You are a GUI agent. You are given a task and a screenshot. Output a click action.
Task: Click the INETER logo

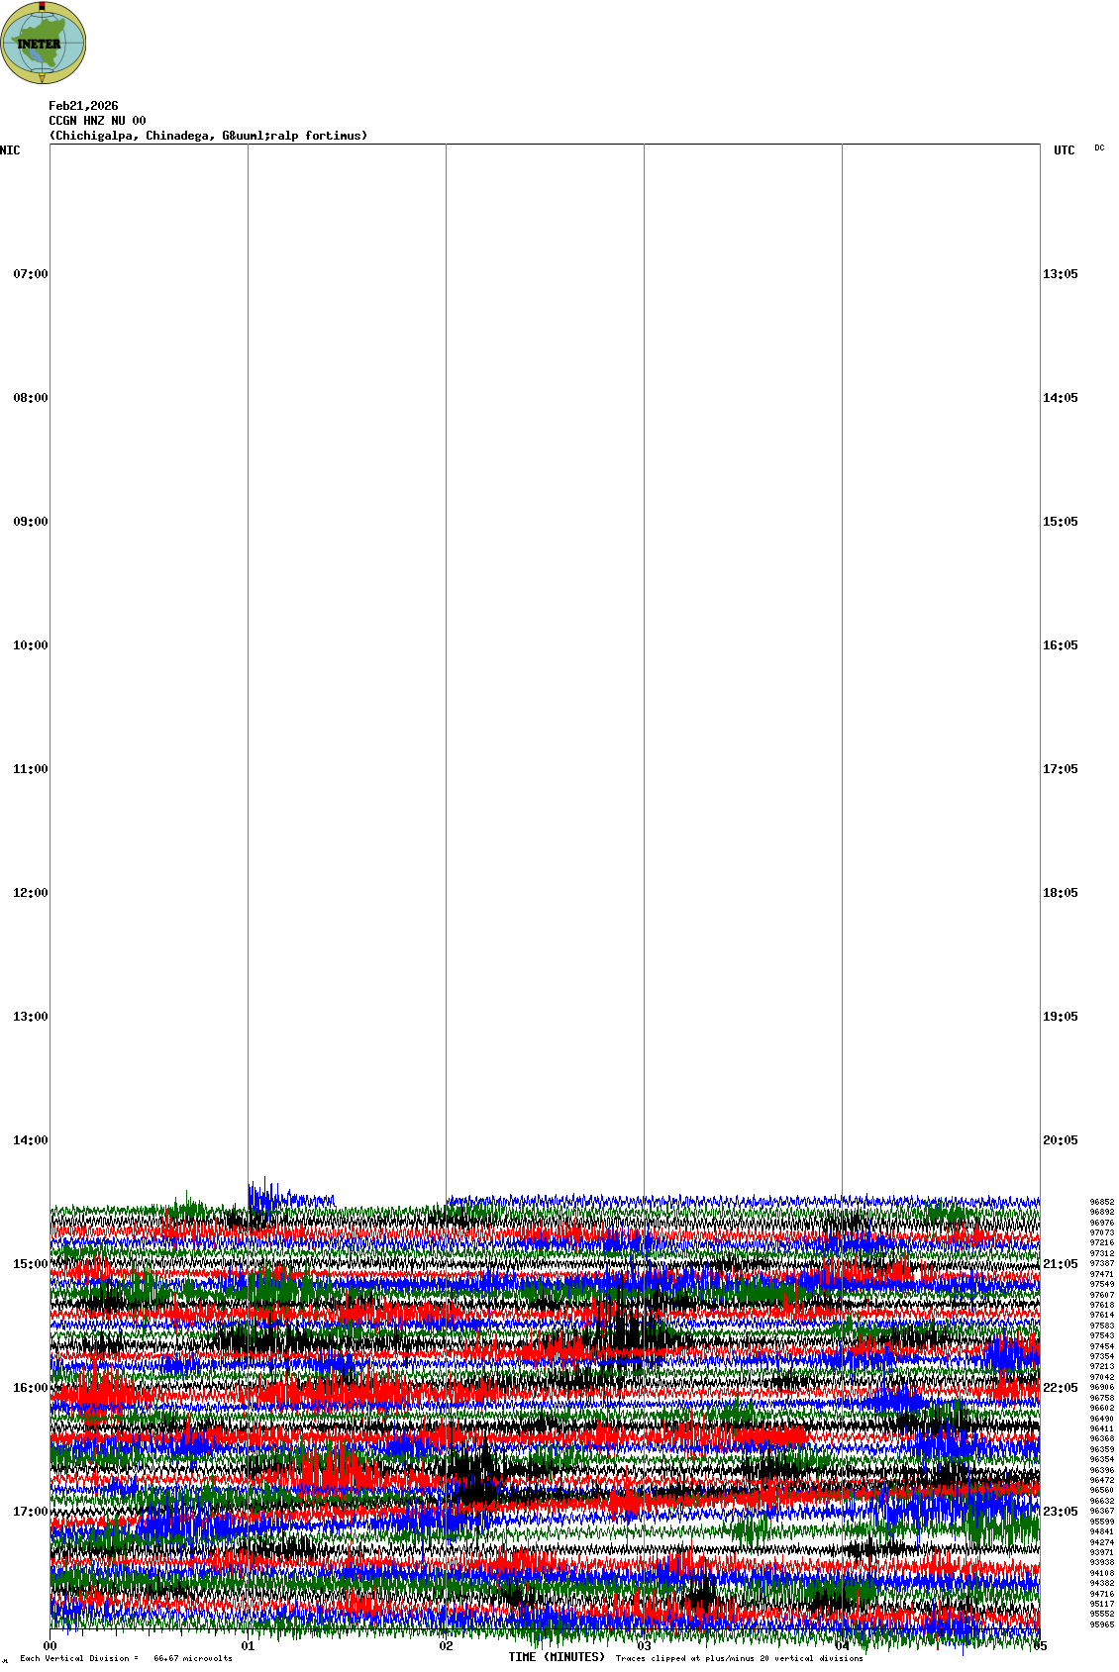(x=43, y=43)
